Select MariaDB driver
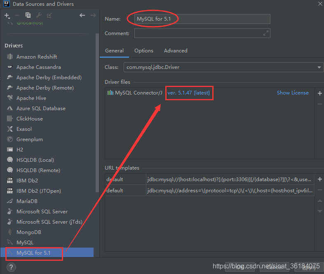The height and width of the screenshot is (274, 324). coord(27,201)
